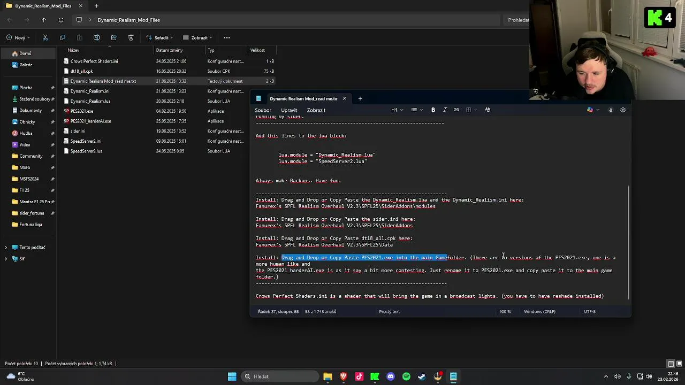Image resolution: width=685 pixels, height=385 pixels.
Task: Click Windows (CRLF) in Notepad status bar
Action: coord(539,311)
